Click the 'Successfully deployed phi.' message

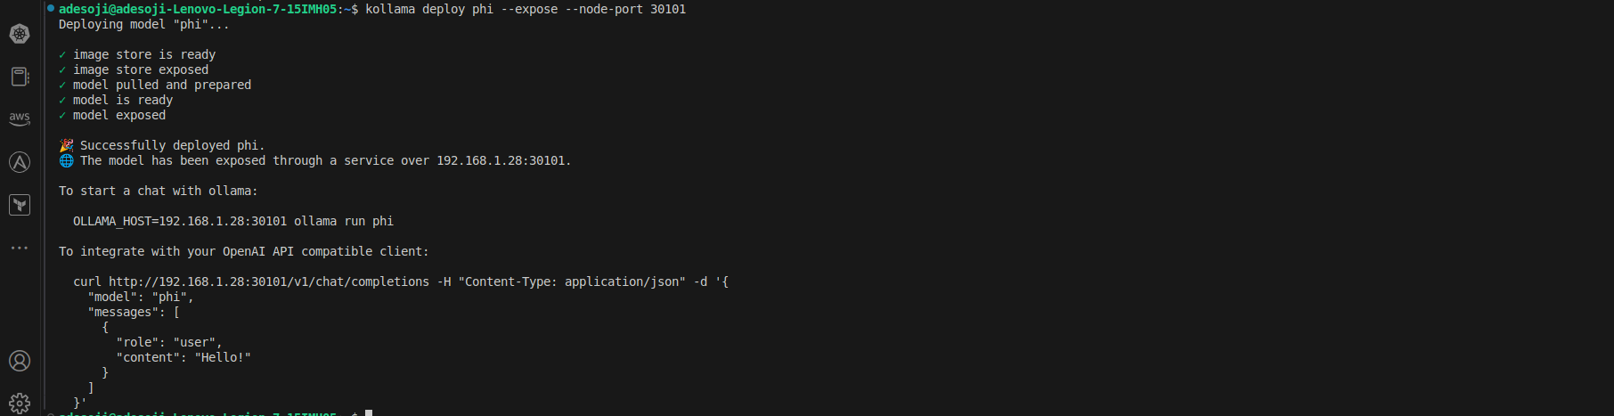pos(172,145)
